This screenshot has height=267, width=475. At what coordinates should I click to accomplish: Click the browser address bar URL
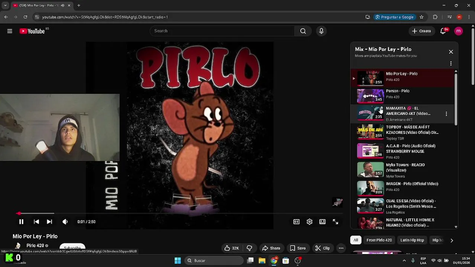pyautogui.click(x=105, y=17)
